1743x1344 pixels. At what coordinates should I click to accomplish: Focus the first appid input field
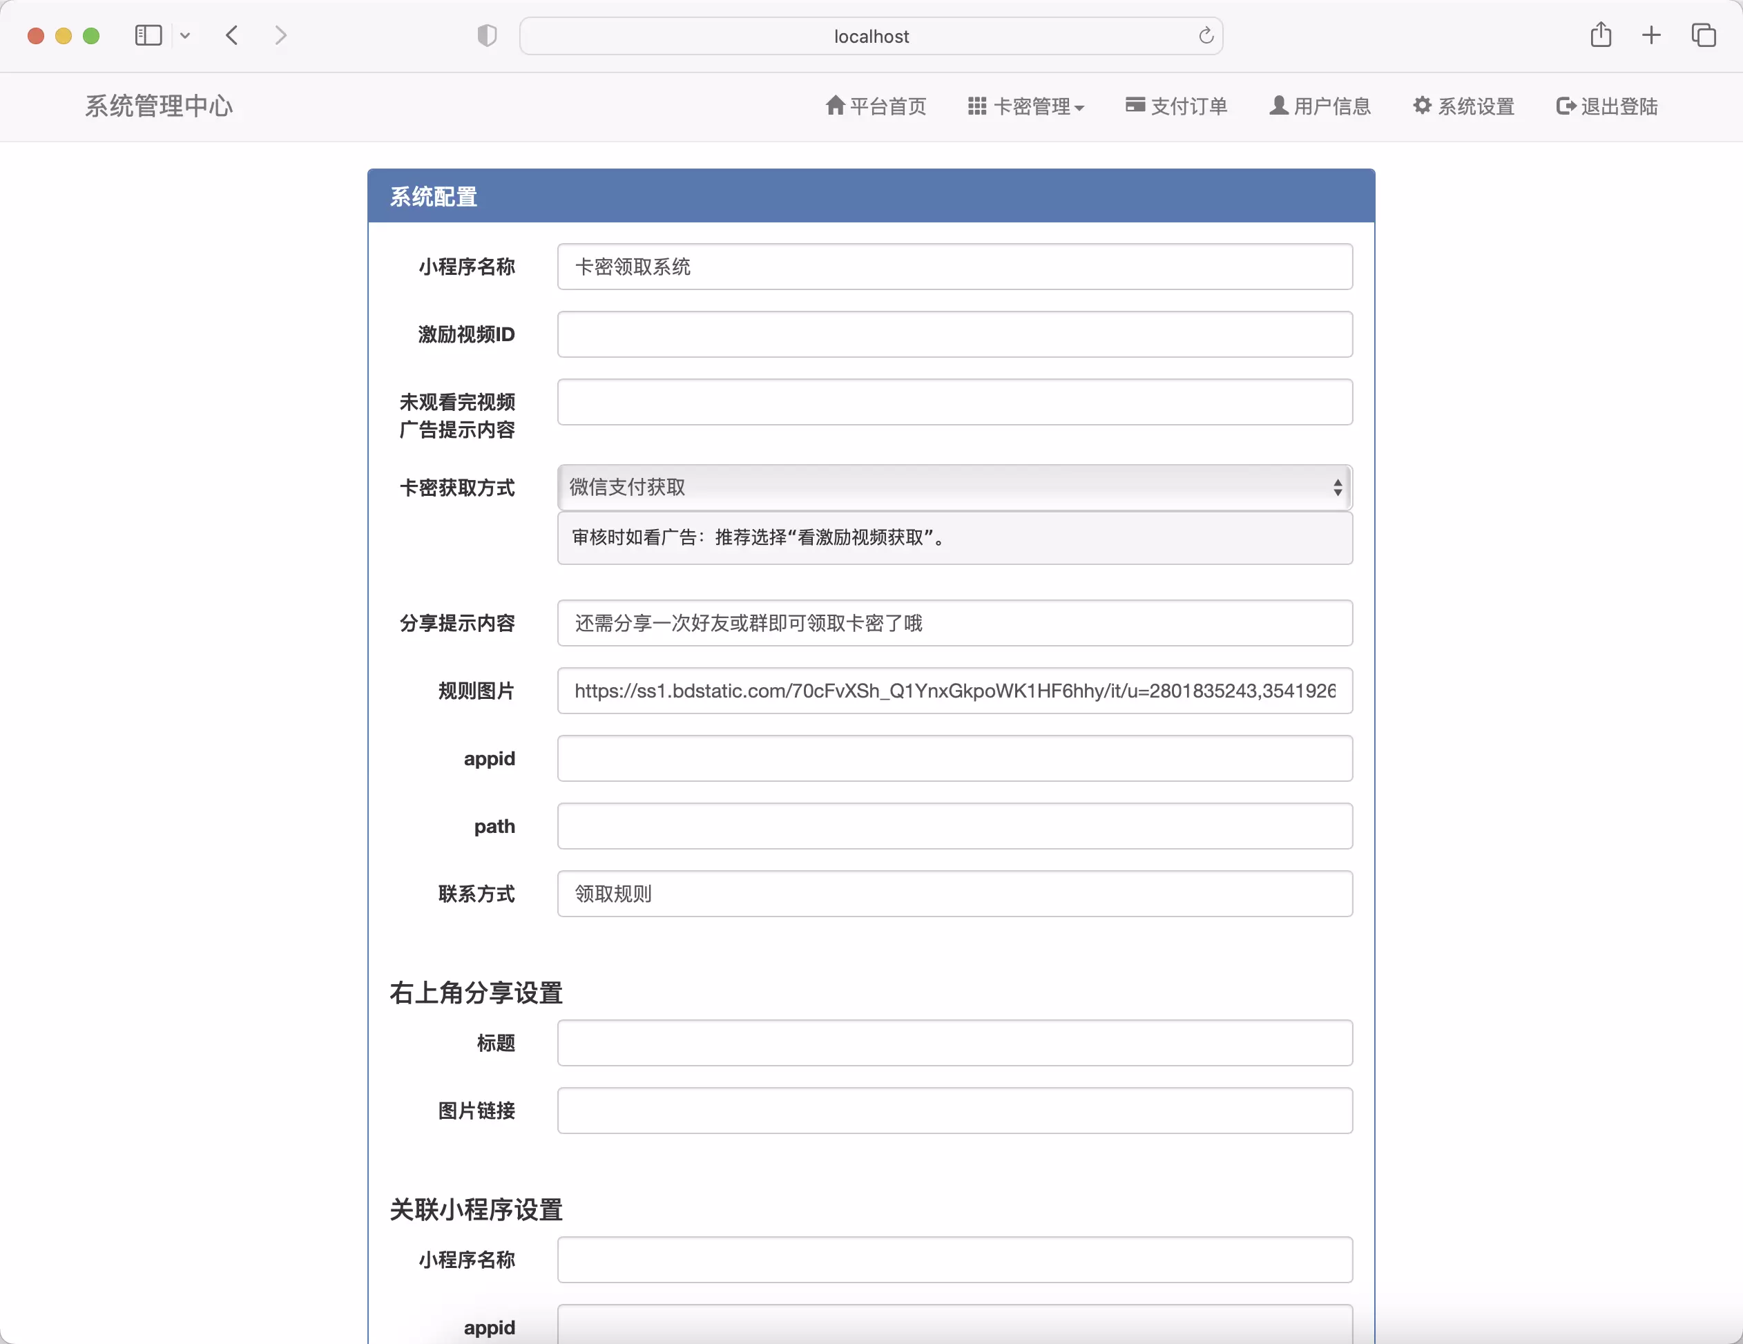coord(954,759)
